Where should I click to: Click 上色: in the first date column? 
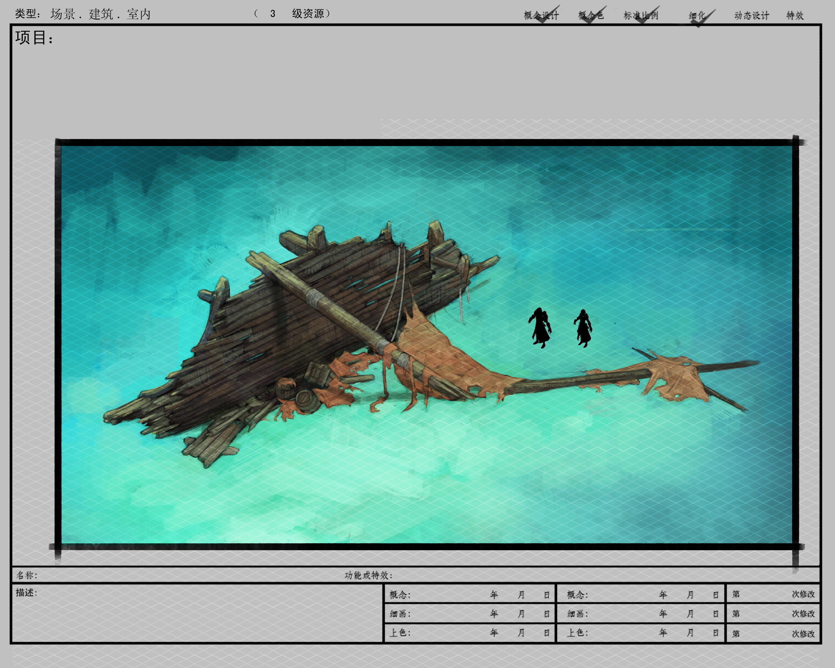400,633
